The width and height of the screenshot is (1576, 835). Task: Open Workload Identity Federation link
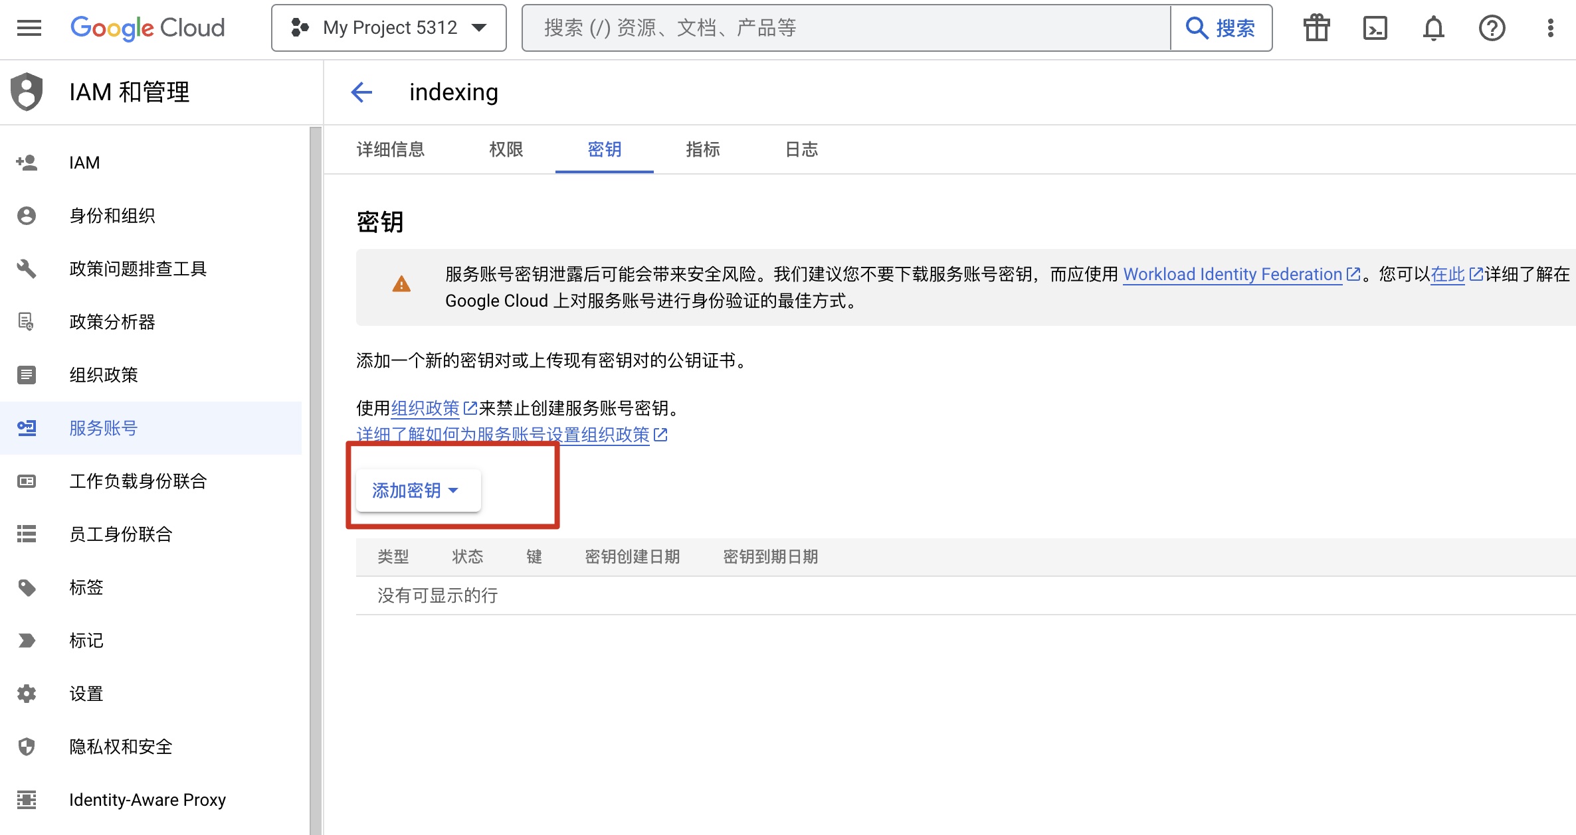click(x=1232, y=274)
